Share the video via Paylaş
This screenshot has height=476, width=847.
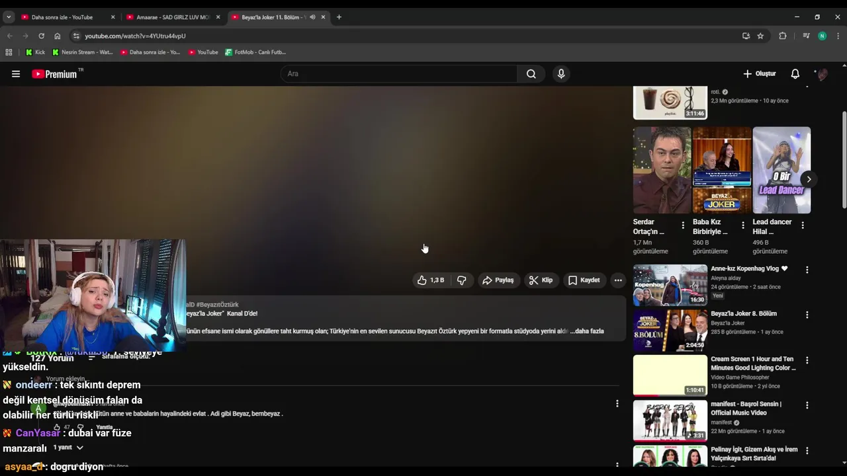point(498,280)
